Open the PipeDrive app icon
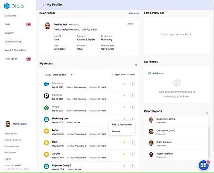214x173 pixels. click(x=46, y=95)
